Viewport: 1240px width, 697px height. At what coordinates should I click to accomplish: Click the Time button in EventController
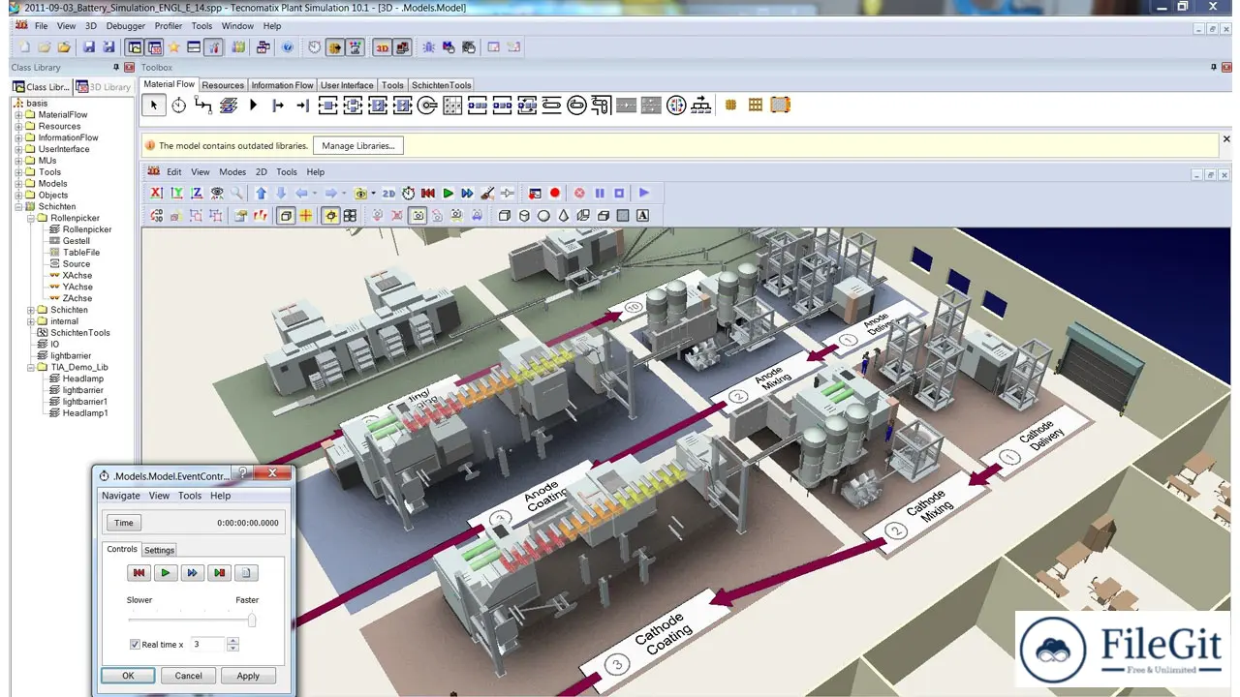[x=124, y=523]
